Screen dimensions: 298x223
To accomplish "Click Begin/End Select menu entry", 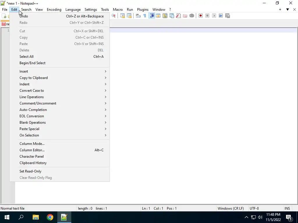I will (x=59, y=63).
